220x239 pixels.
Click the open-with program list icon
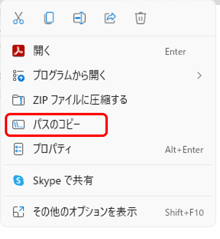[x=18, y=76]
